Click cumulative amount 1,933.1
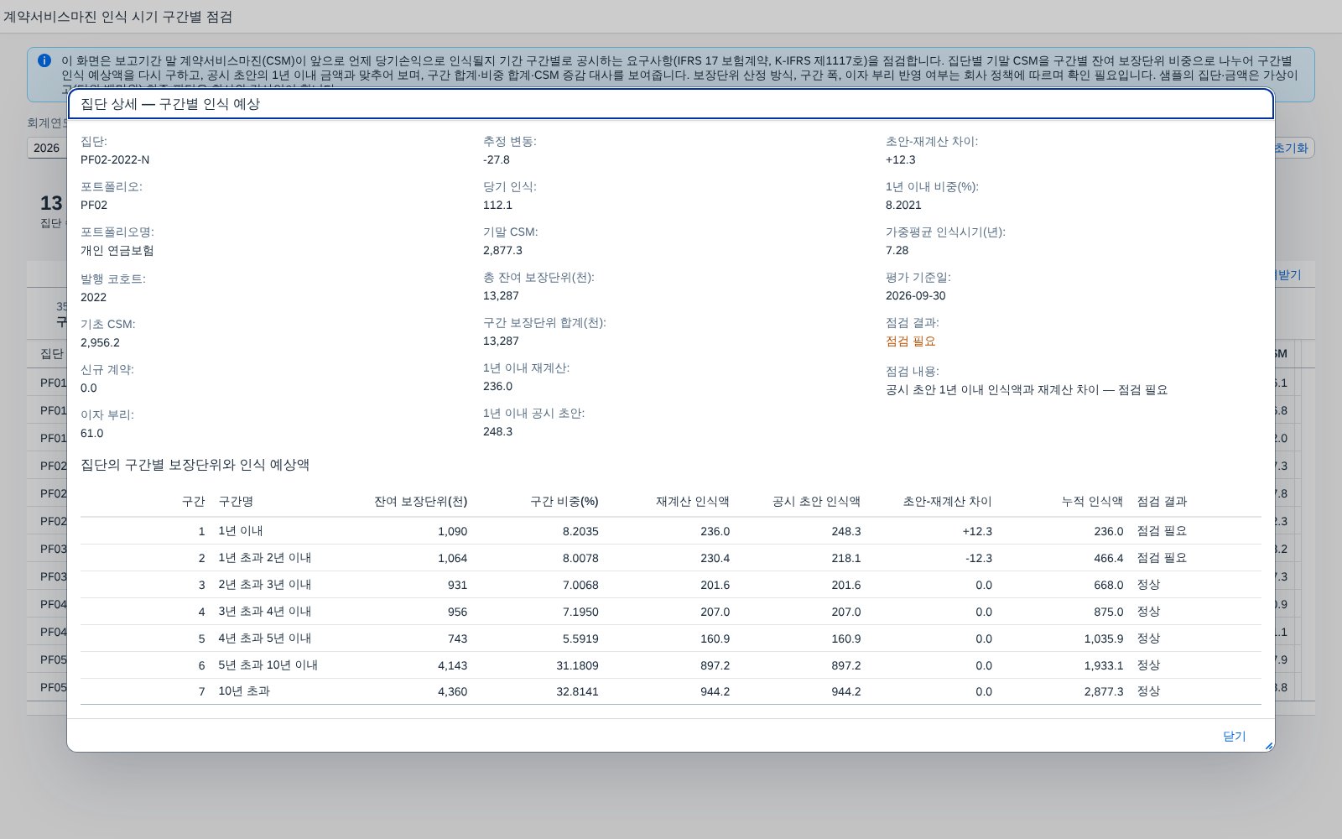Image resolution: width=1342 pixels, height=839 pixels. click(x=1103, y=665)
